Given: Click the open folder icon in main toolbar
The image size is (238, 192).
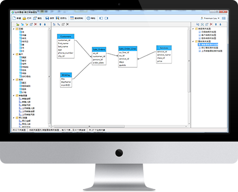Looking at the screenshot, I should 24,18.
